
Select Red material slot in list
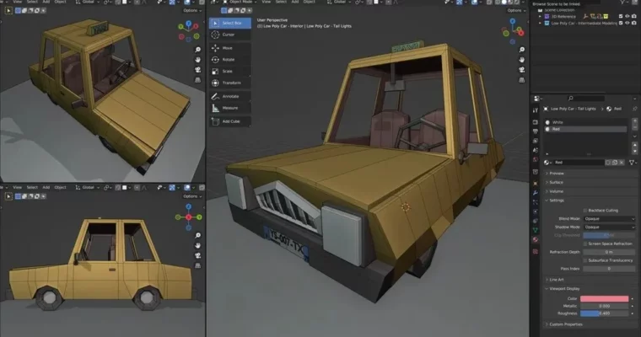[x=585, y=129]
